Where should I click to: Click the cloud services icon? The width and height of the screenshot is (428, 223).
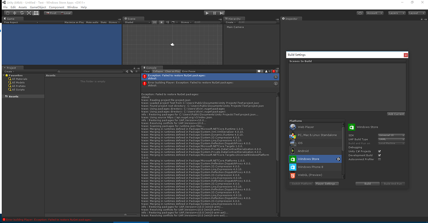[x=360, y=13]
